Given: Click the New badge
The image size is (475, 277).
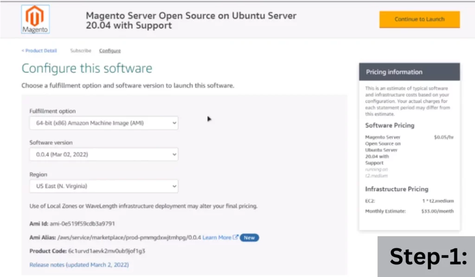Looking at the screenshot, I should point(249,238).
